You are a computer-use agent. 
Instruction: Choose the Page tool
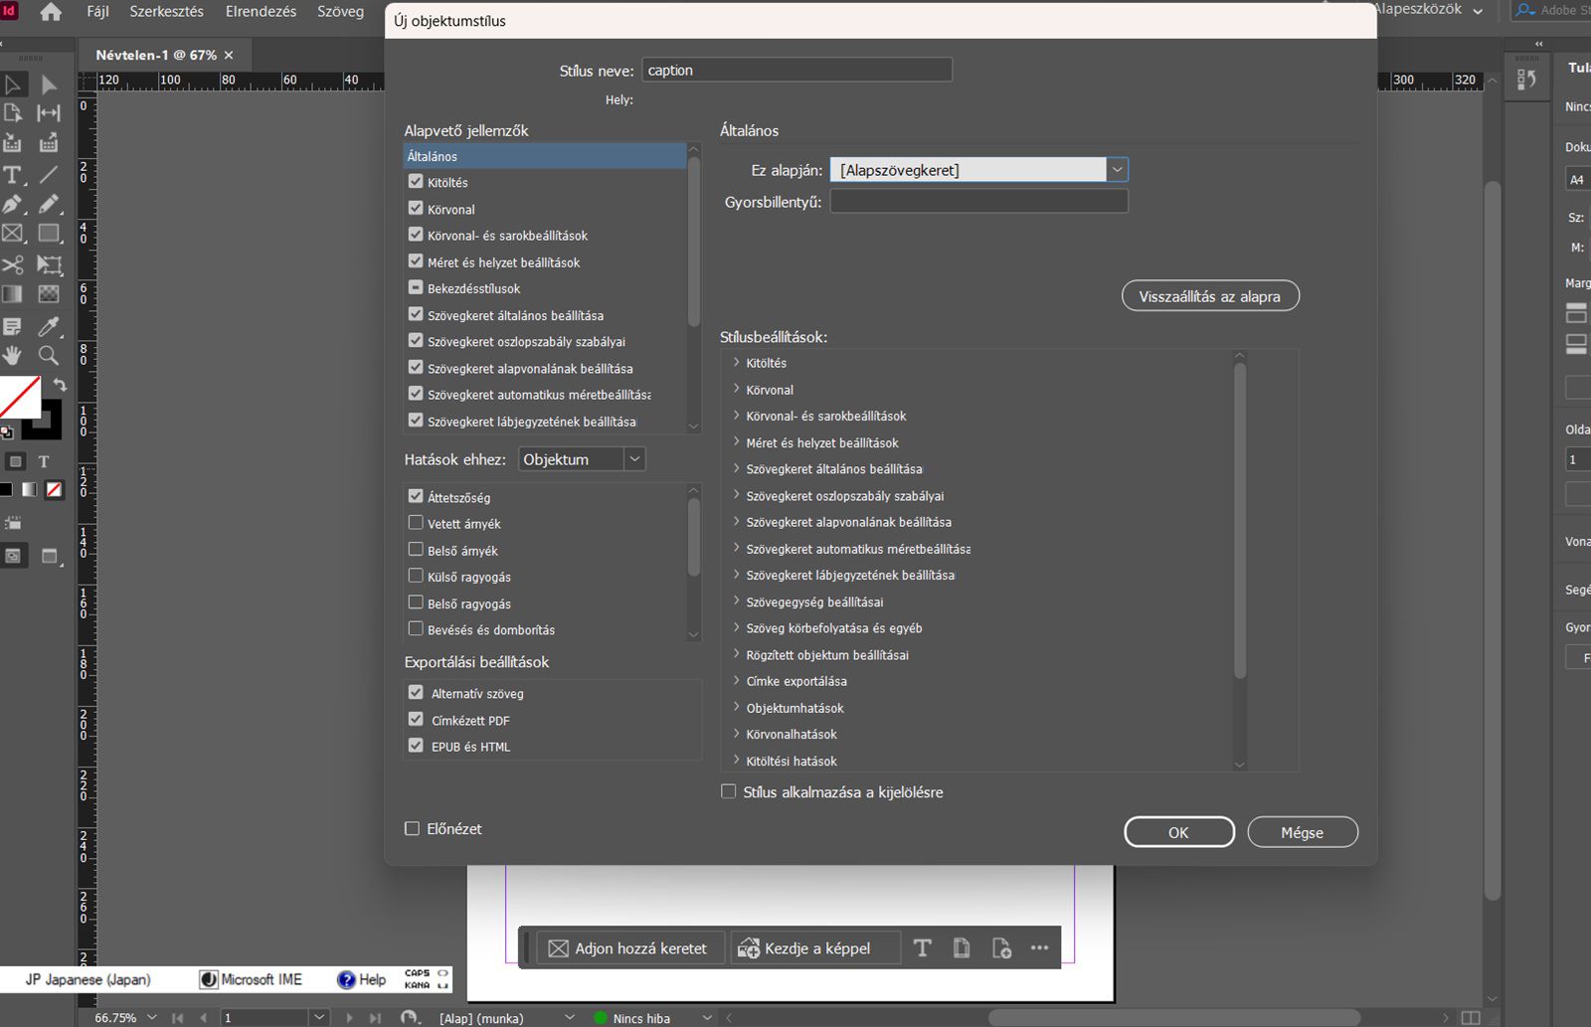click(13, 112)
